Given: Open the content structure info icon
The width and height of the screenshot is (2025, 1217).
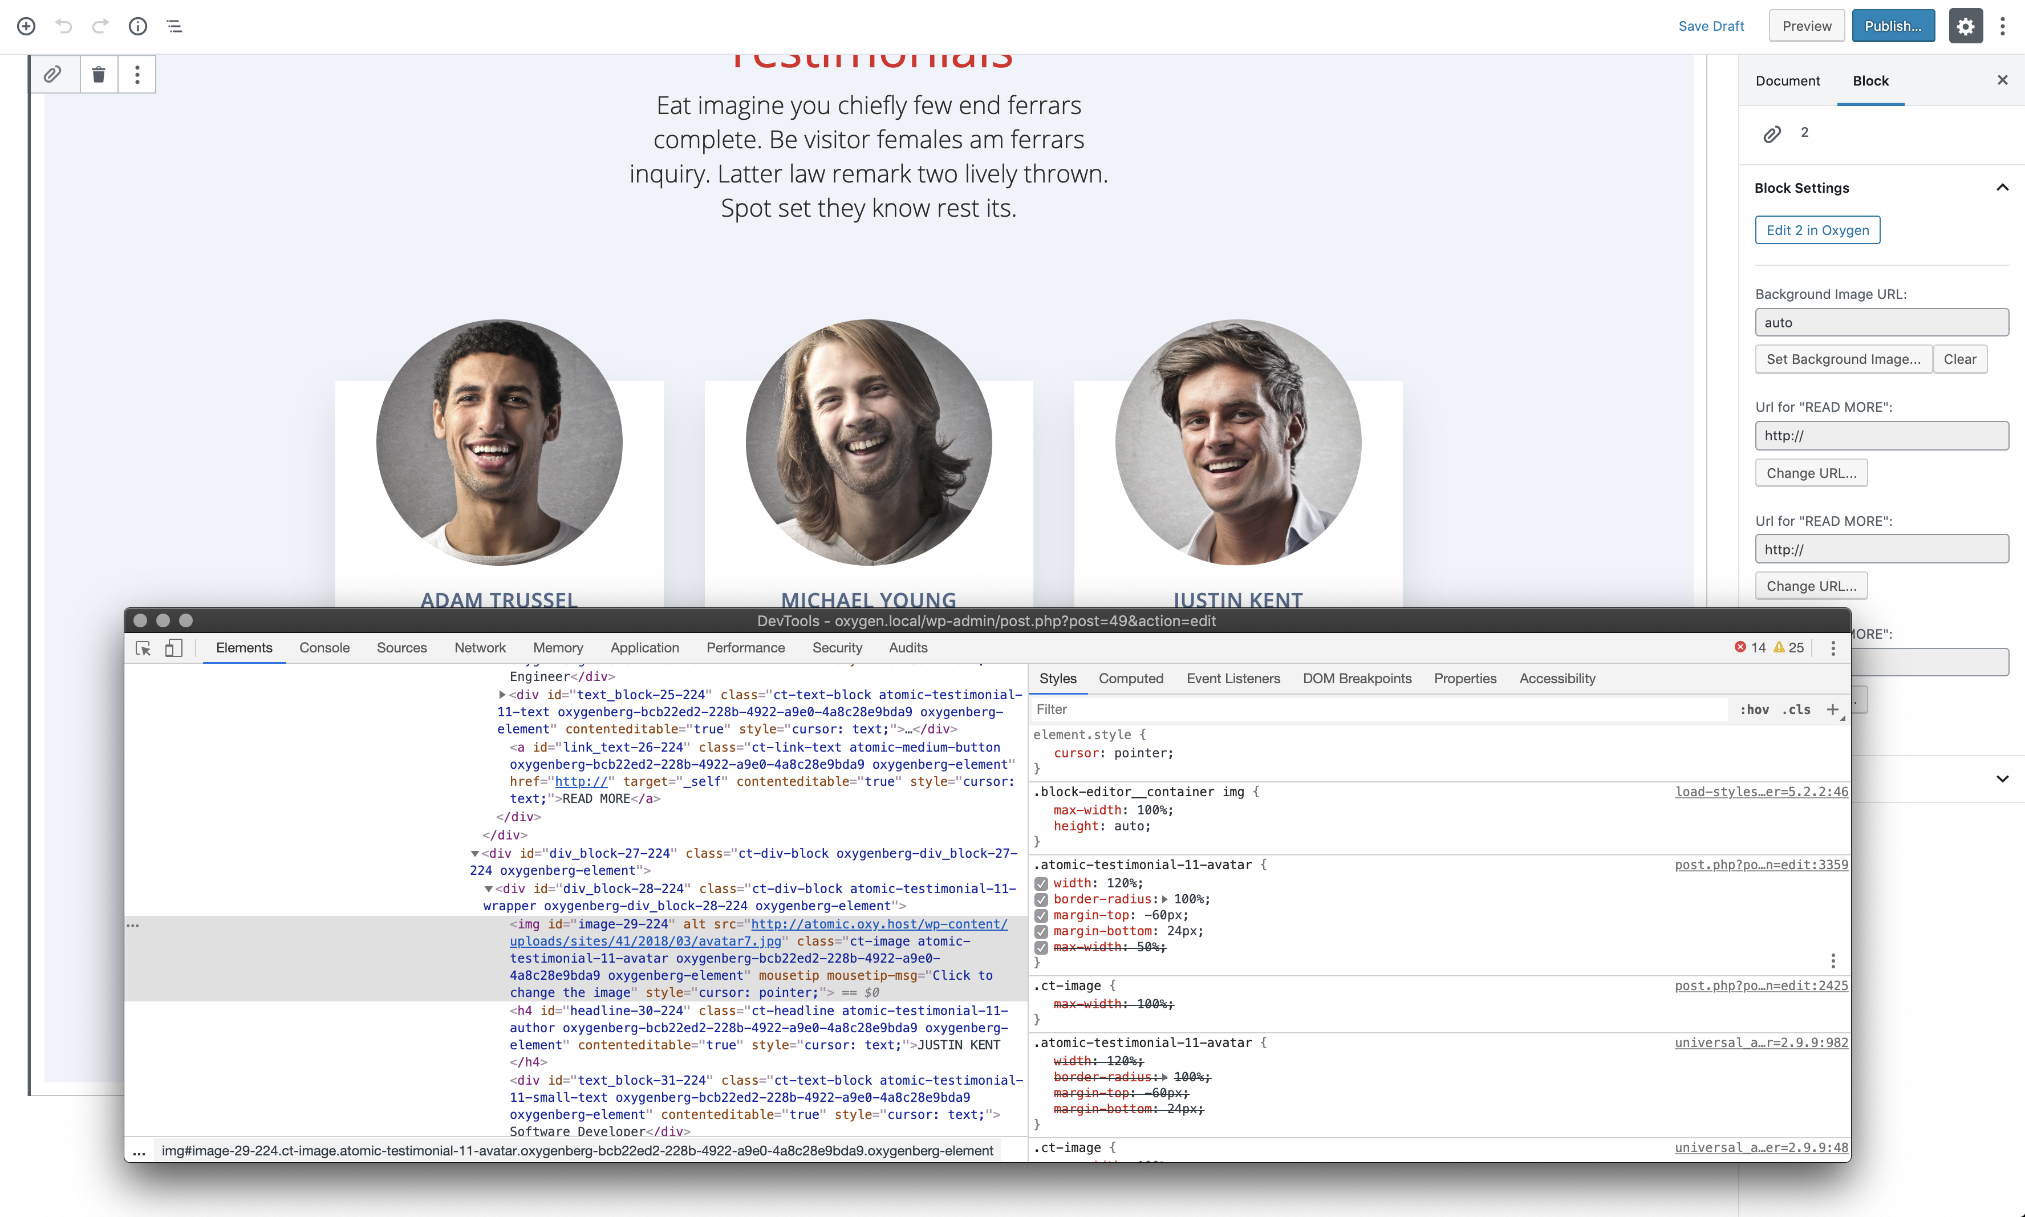Looking at the screenshot, I should (x=138, y=26).
